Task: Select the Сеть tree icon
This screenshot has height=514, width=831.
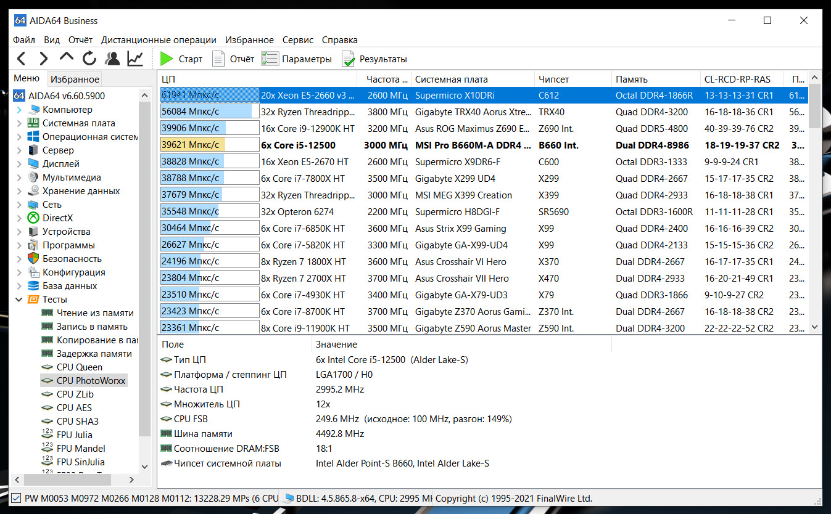Action: (x=33, y=205)
